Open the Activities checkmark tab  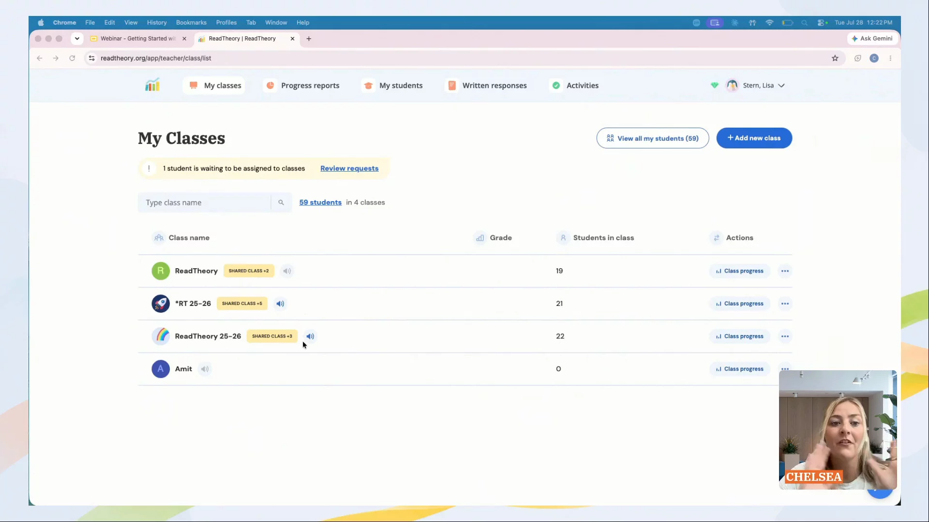576,86
